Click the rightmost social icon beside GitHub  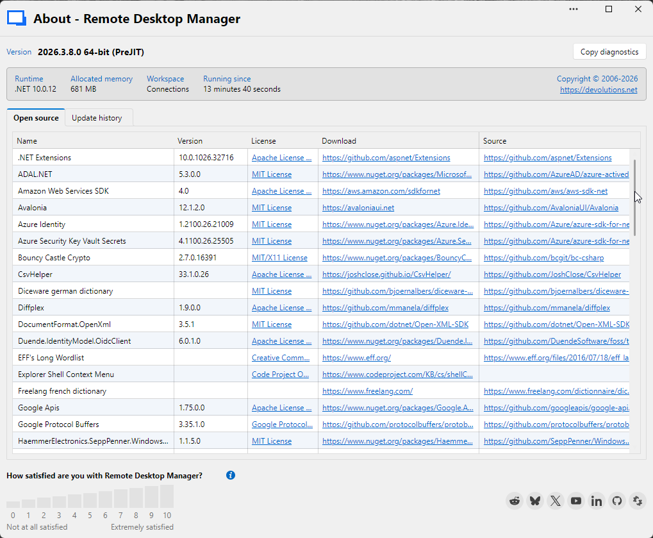point(637,501)
